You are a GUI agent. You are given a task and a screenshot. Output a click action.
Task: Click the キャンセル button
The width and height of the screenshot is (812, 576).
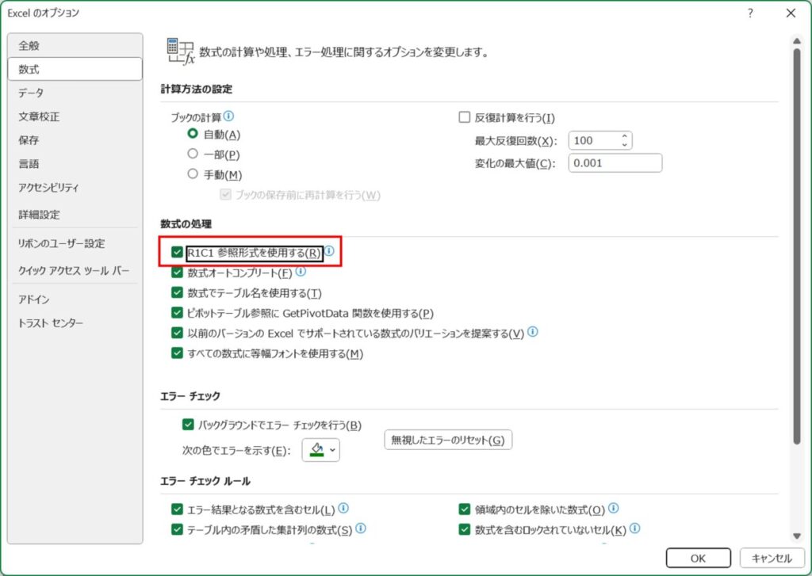pos(772,558)
